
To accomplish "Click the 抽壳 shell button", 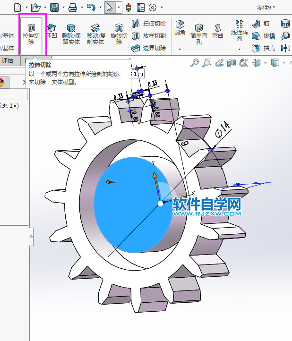I will 263,48.
